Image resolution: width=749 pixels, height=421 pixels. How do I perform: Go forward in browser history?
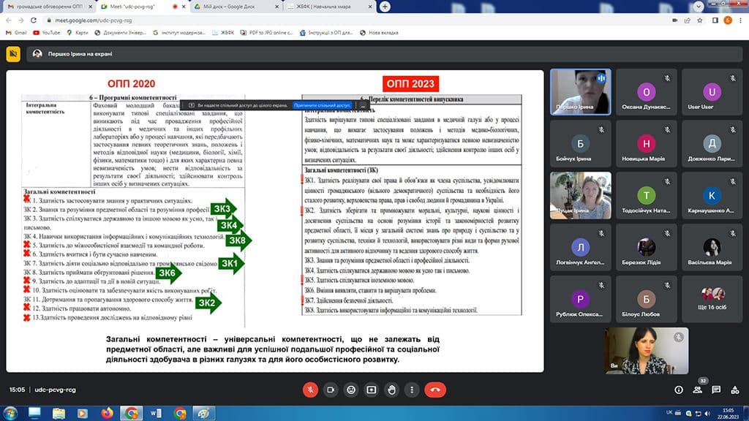[x=20, y=20]
